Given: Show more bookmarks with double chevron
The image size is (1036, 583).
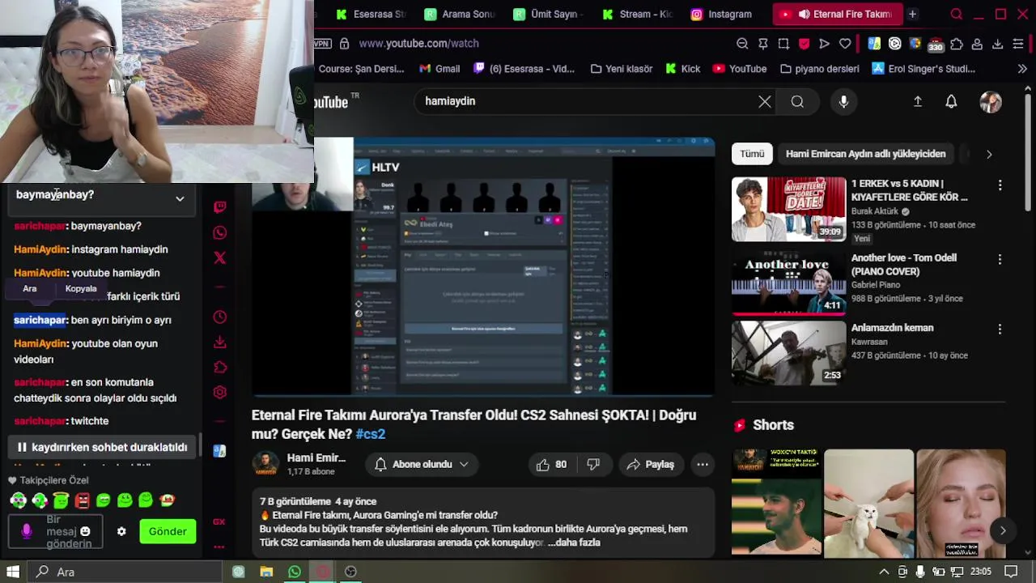Looking at the screenshot, I should (x=1021, y=69).
